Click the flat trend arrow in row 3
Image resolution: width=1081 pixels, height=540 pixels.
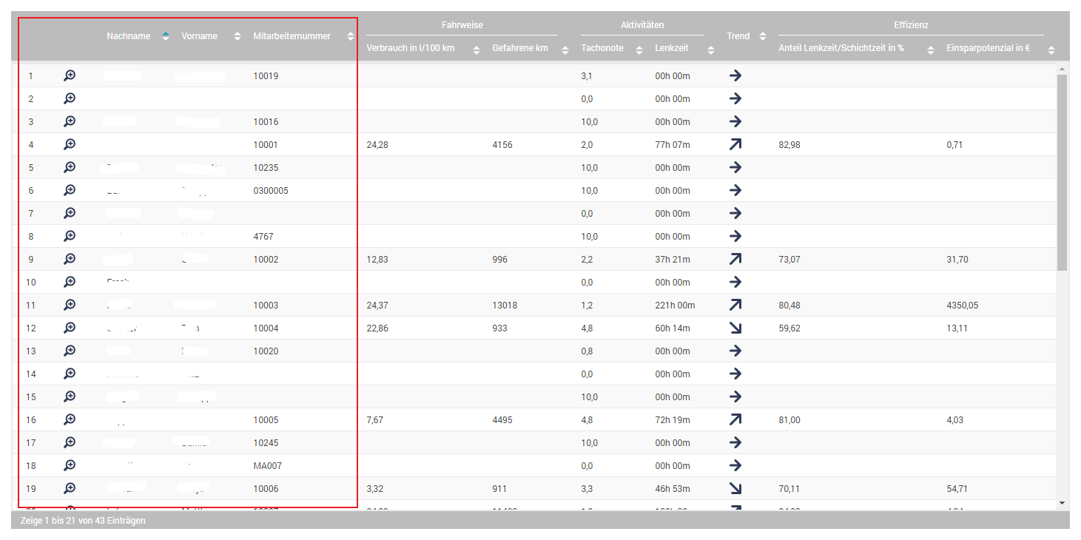point(735,121)
